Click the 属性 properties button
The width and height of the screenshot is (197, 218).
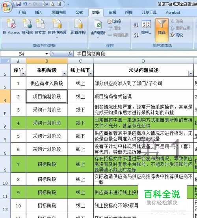point(114,28)
